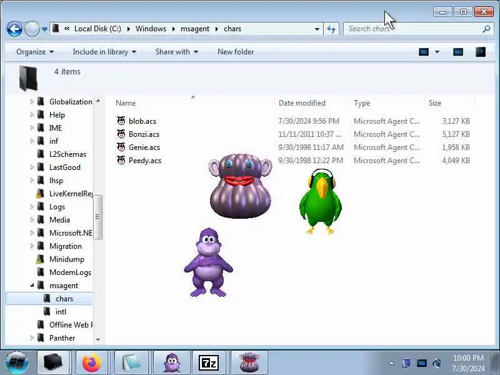Select msagent in address breadcrumb
500x375 pixels.
[195, 29]
